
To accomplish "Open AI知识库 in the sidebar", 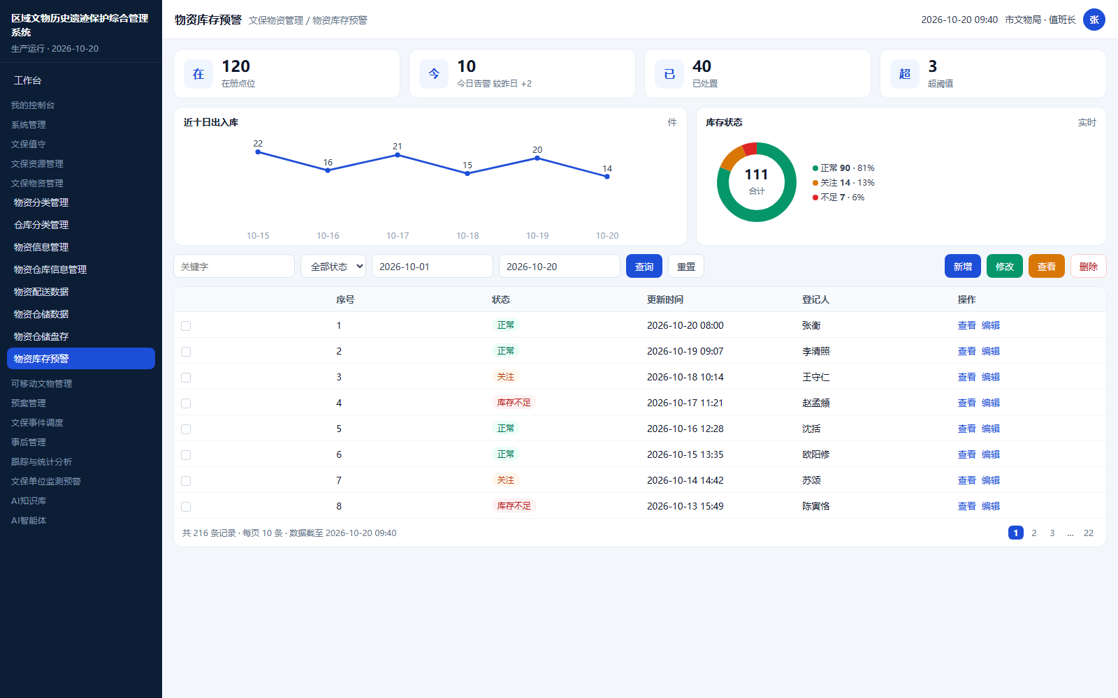I will [x=29, y=500].
